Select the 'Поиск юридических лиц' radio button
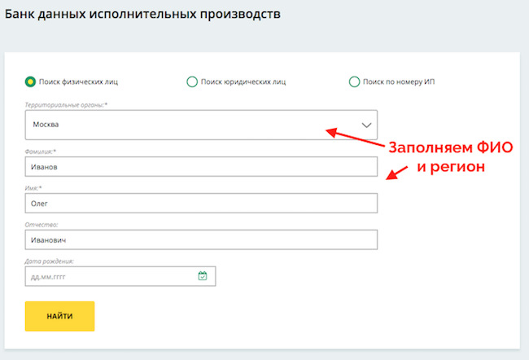The width and height of the screenshot is (529, 360). [192, 81]
